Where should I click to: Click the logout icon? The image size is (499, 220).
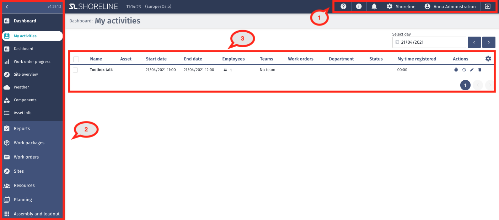[488, 6]
